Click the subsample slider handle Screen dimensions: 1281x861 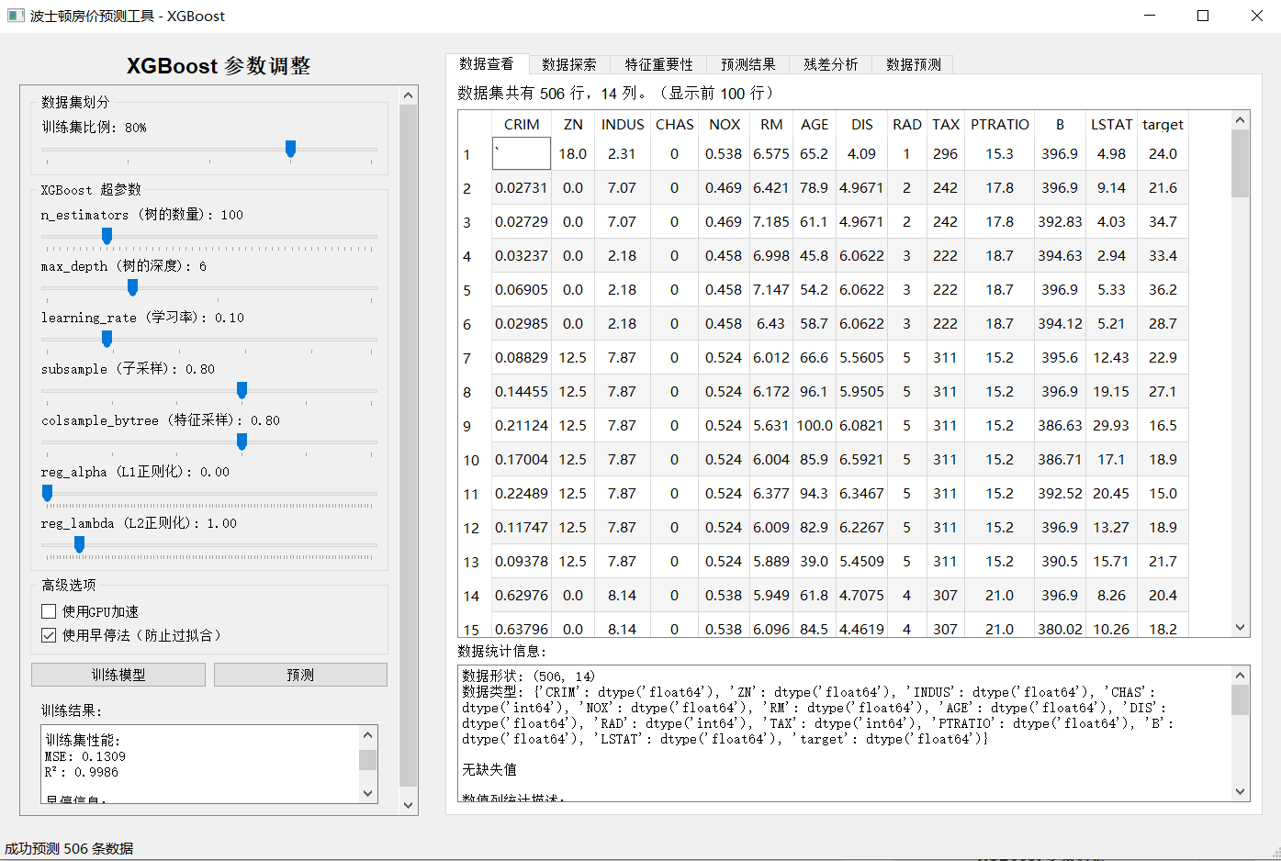pos(242,390)
